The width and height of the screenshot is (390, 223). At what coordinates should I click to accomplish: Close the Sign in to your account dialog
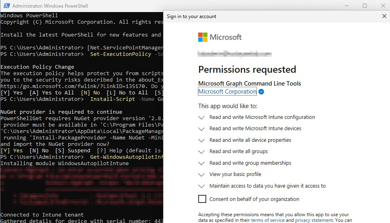(x=384, y=16)
